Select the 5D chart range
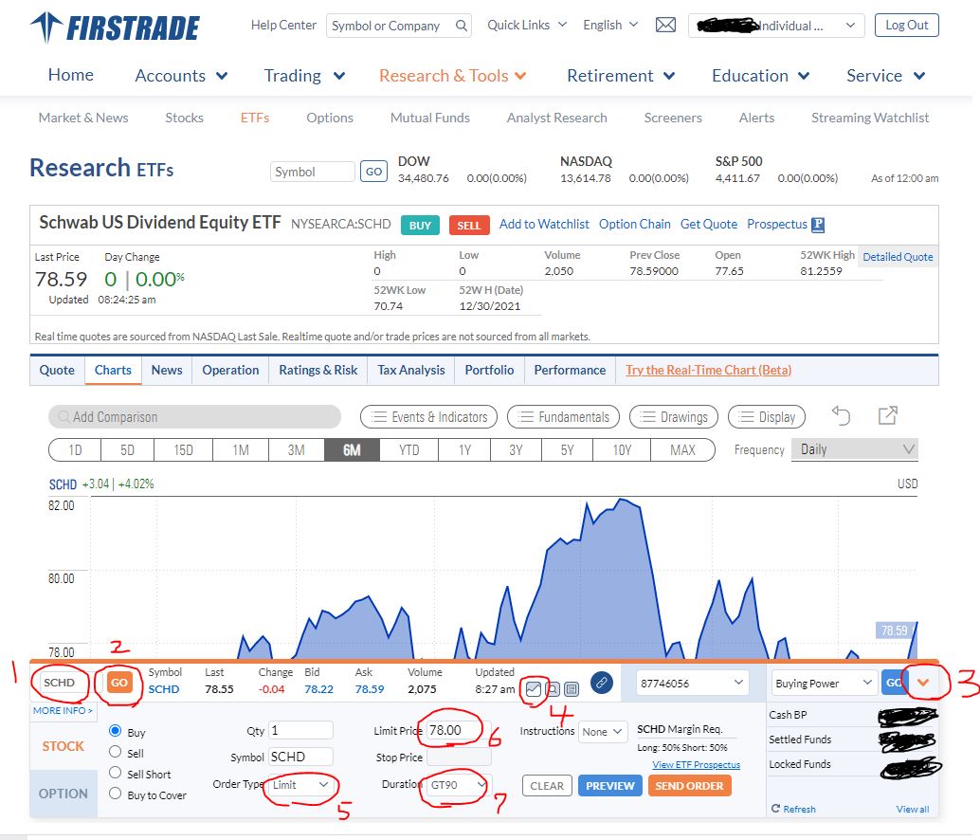Image resolution: width=980 pixels, height=840 pixels. (128, 450)
